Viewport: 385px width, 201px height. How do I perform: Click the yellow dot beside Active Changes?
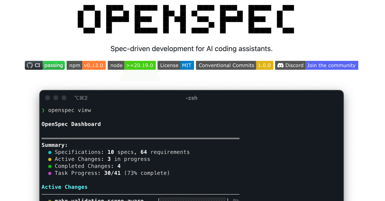(x=50, y=159)
